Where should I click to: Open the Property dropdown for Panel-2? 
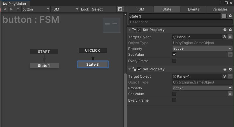point(202,48)
